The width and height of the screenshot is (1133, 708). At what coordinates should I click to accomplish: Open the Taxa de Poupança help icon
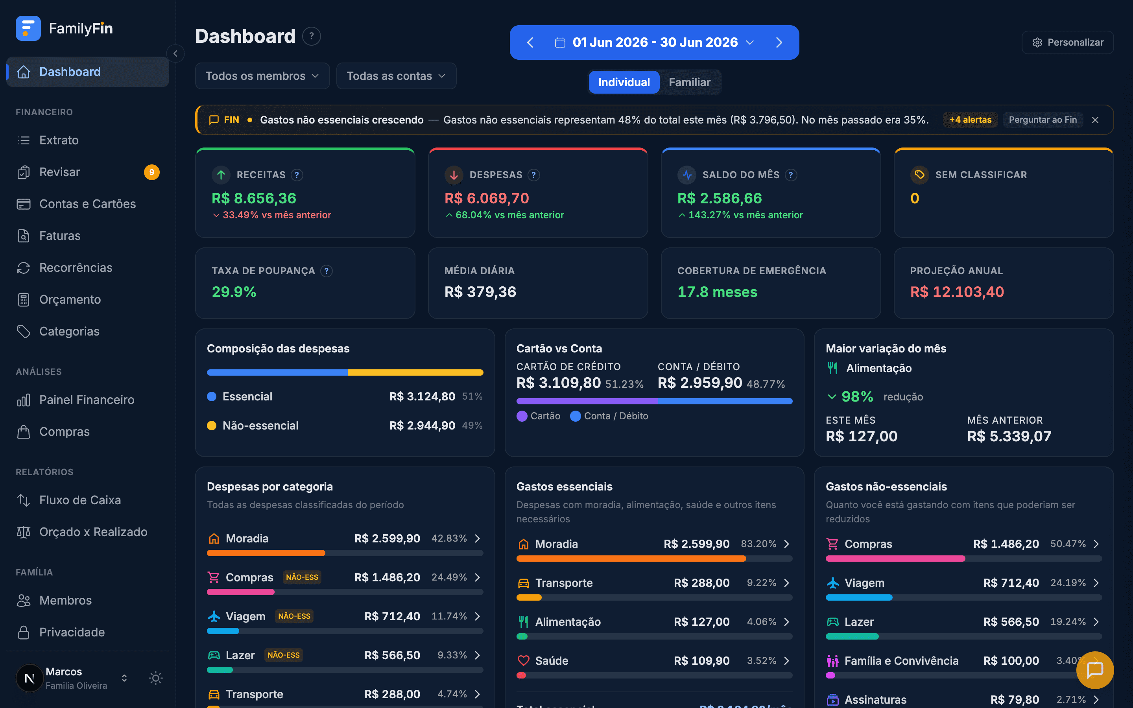[x=326, y=271]
